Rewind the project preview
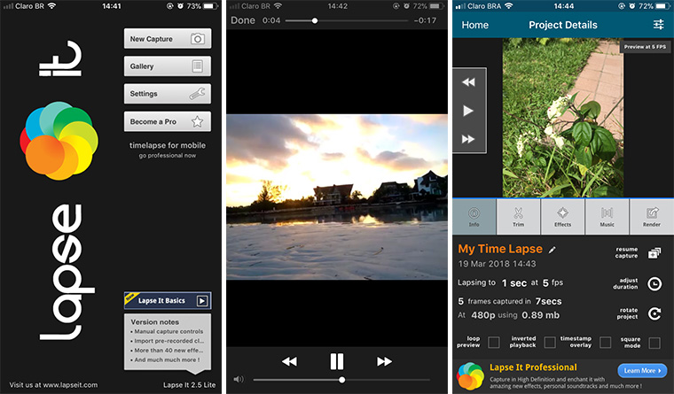Viewport: 674px width, 394px height. (x=468, y=82)
